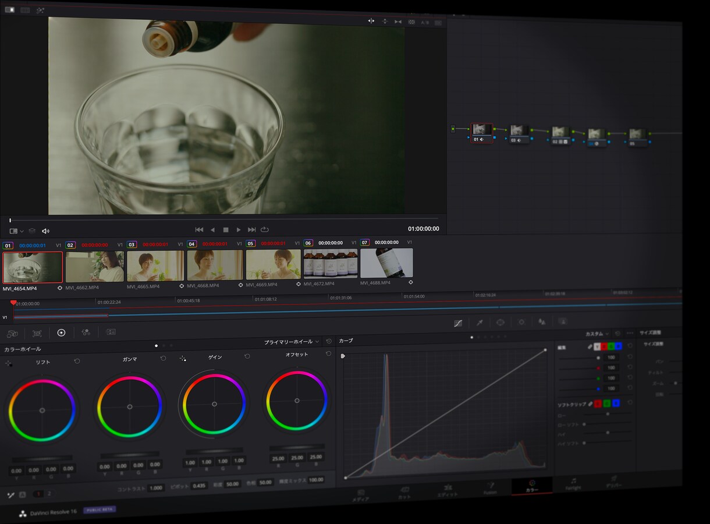
Task: Open the Power Window palette icon
Action: (x=500, y=322)
